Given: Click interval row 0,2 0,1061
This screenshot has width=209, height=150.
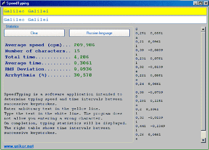Looking at the screenshot, I should (147, 109).
